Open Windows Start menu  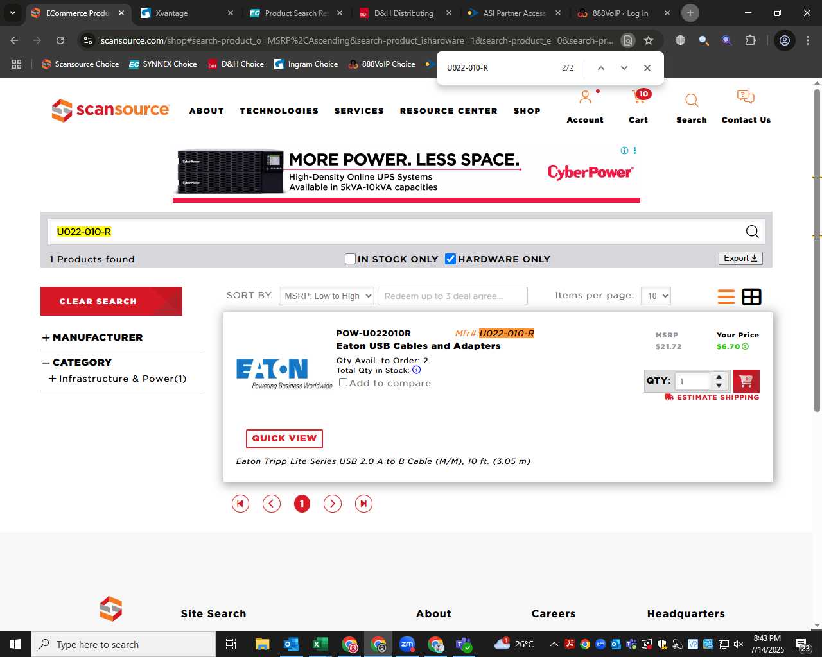(15, 644)
